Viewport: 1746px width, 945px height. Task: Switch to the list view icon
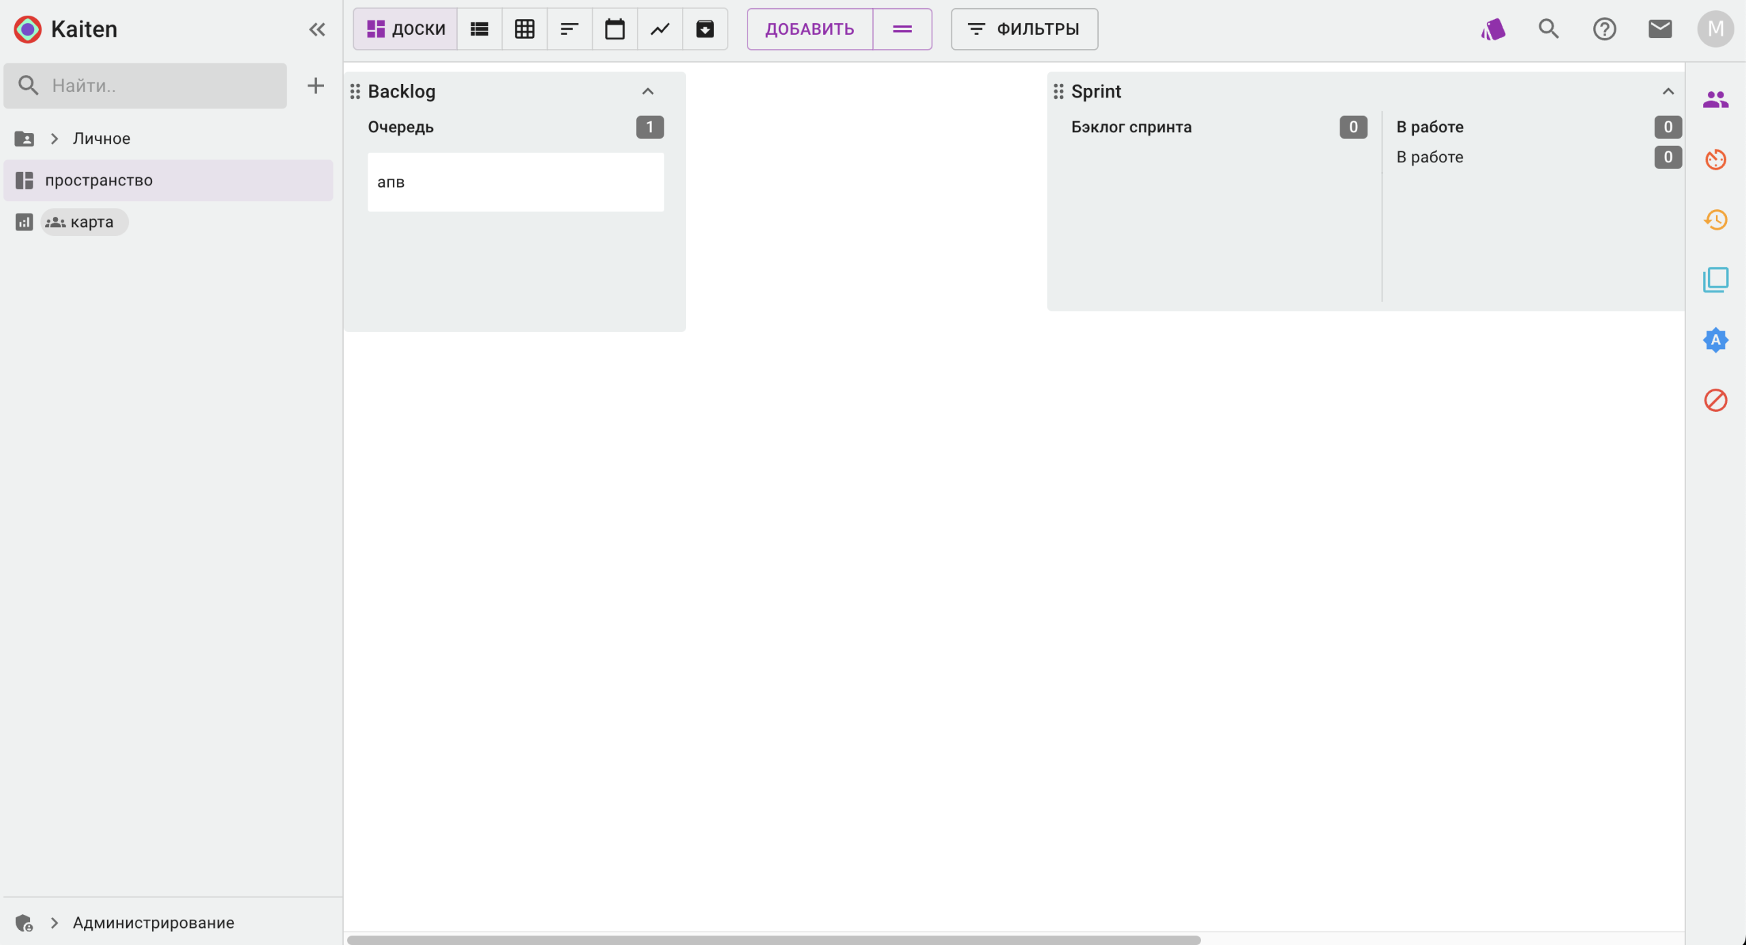click(x=479, y=29)
